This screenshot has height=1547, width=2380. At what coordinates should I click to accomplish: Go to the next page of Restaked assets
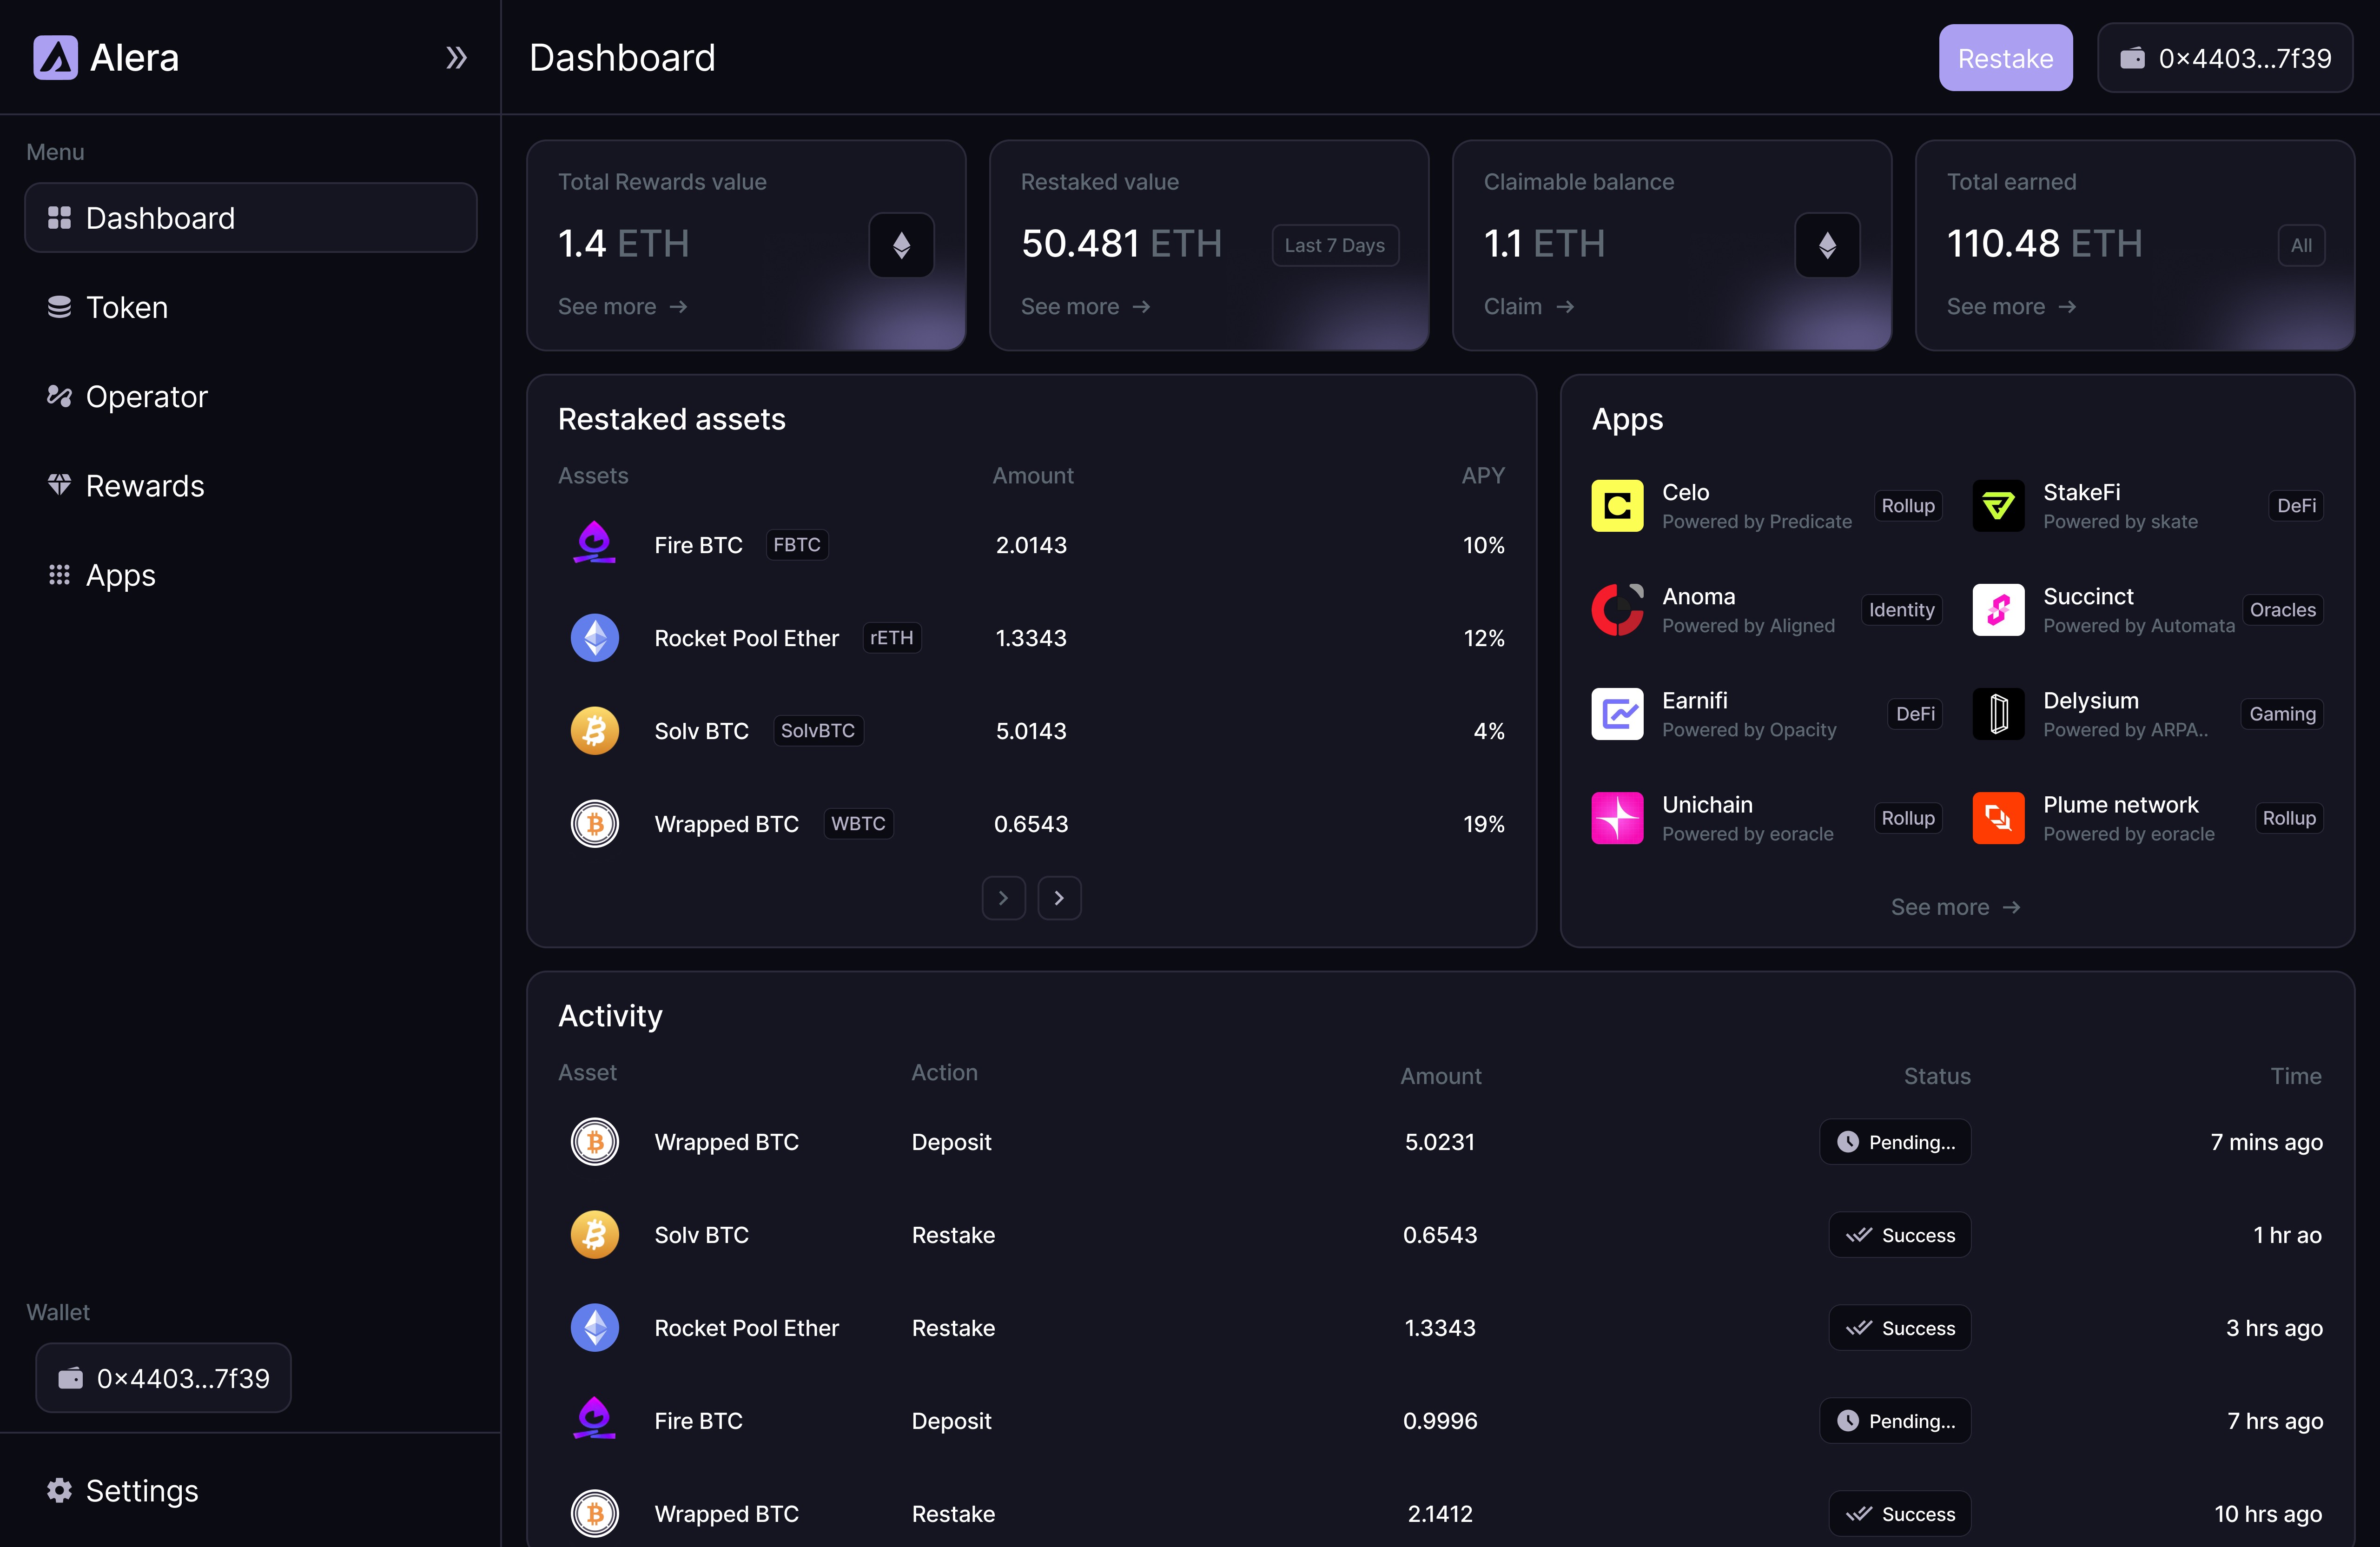point(1059,898)
